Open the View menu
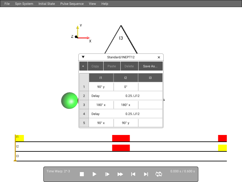The width and height of the screenshot is (242, 182). [x=92, y=4]
